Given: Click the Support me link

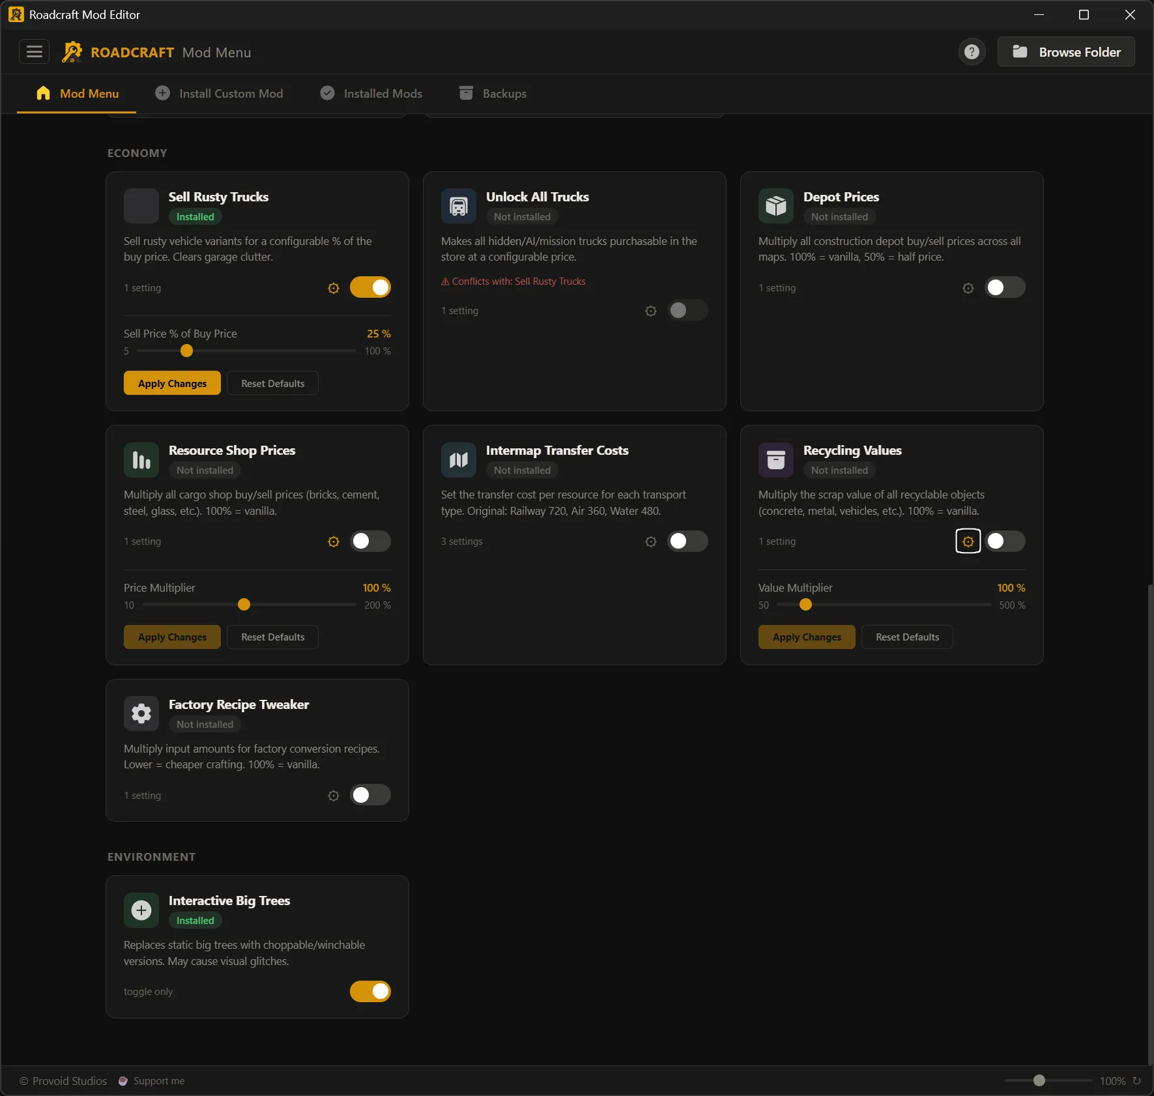Looking at the screenshot, I should point(159,1081).
